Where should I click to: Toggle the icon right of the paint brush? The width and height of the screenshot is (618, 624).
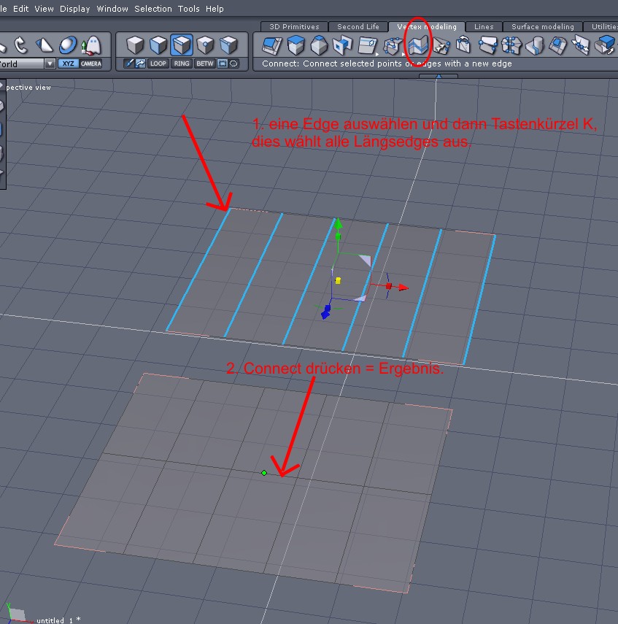coord(139,63)
